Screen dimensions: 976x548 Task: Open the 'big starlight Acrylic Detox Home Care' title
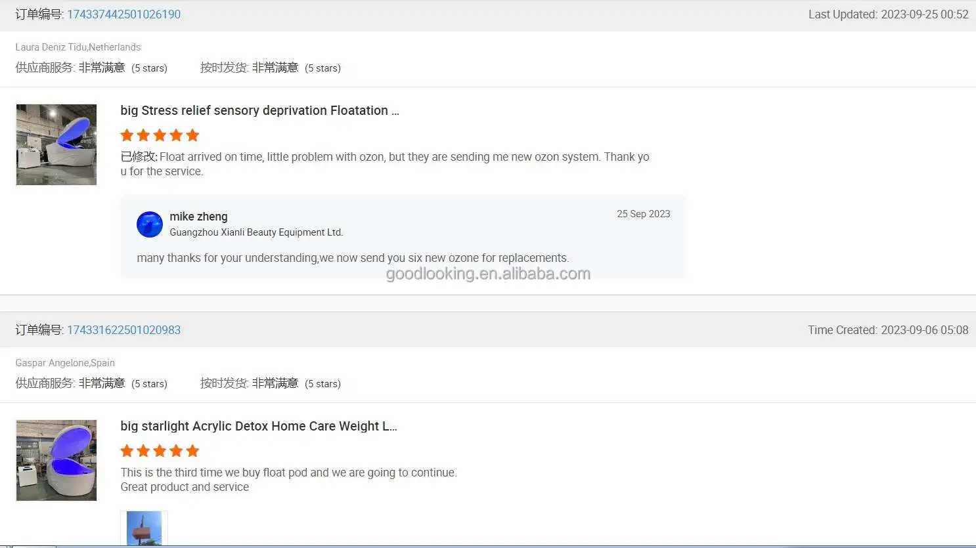(258, 427)
